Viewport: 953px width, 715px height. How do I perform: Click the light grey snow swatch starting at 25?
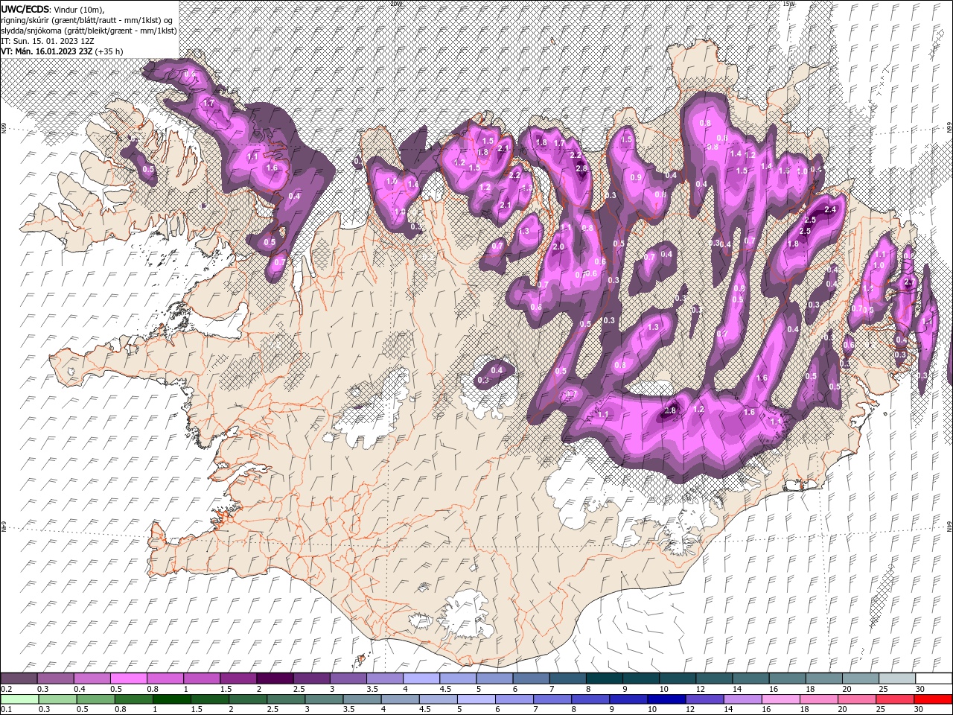point(896,679)
